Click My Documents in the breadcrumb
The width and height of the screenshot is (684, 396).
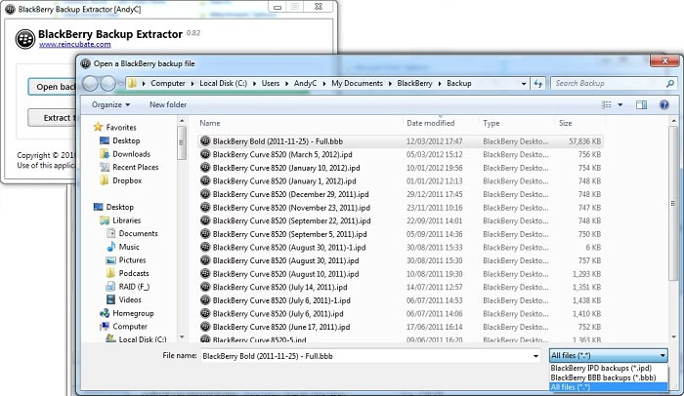(357, 83)
